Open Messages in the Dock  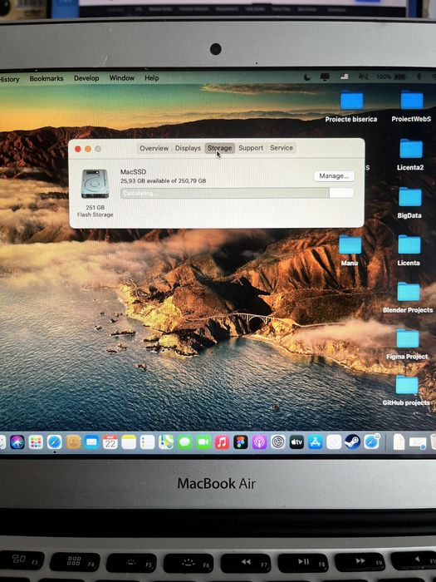coord(184,442)
